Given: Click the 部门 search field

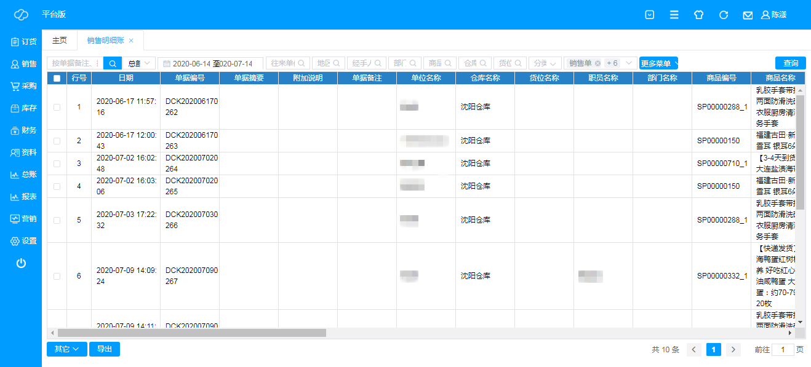Looking at the screenshot, I should [405, 63].
